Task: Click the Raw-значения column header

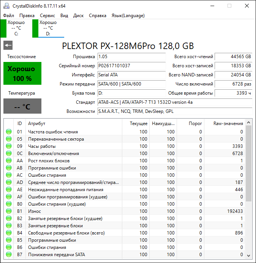Action: coord(224,124)
